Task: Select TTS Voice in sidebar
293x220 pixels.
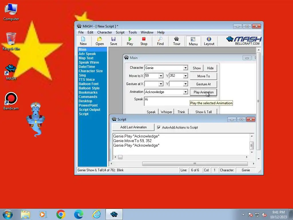Action: (x=86, y=80)
